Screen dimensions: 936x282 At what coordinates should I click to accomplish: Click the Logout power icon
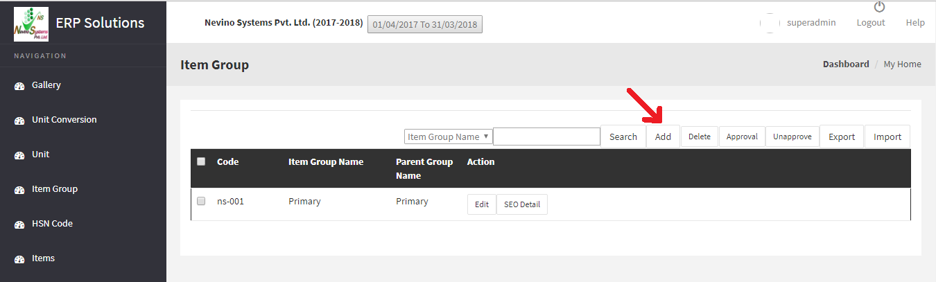tap(879, 7)
